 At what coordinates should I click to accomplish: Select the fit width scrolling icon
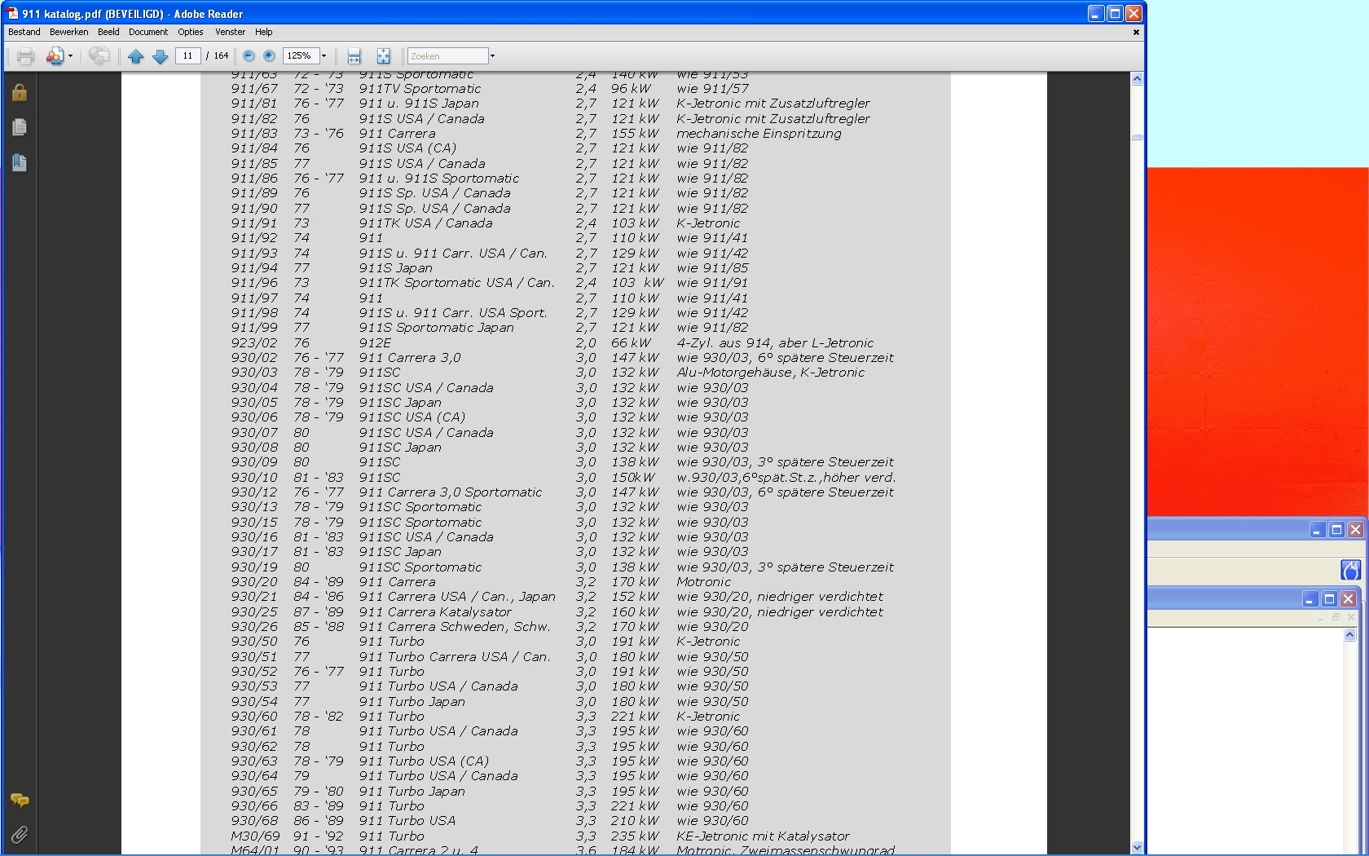pyautogui.click(x=354, y=56)
